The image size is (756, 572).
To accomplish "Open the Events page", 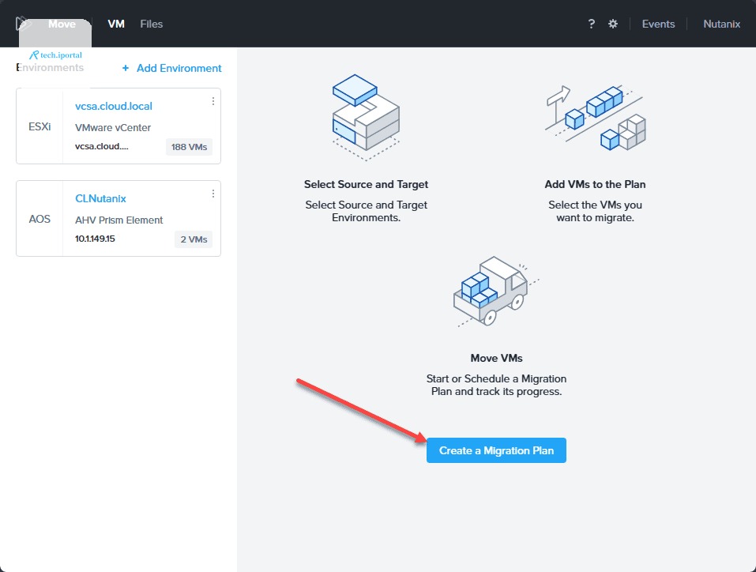I will point(658,24).
